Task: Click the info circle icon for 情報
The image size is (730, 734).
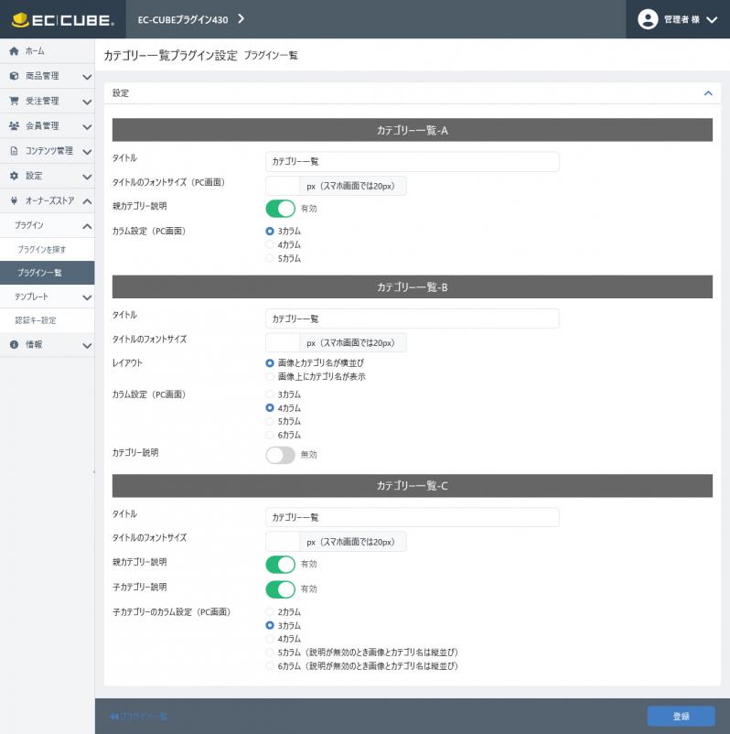Action: point(14,344)
